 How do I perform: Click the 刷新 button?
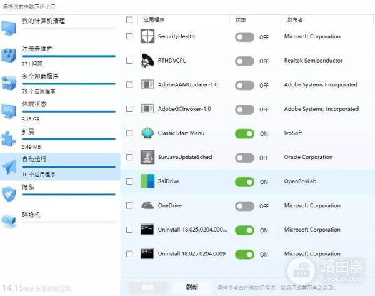click(x=192, y=287)
